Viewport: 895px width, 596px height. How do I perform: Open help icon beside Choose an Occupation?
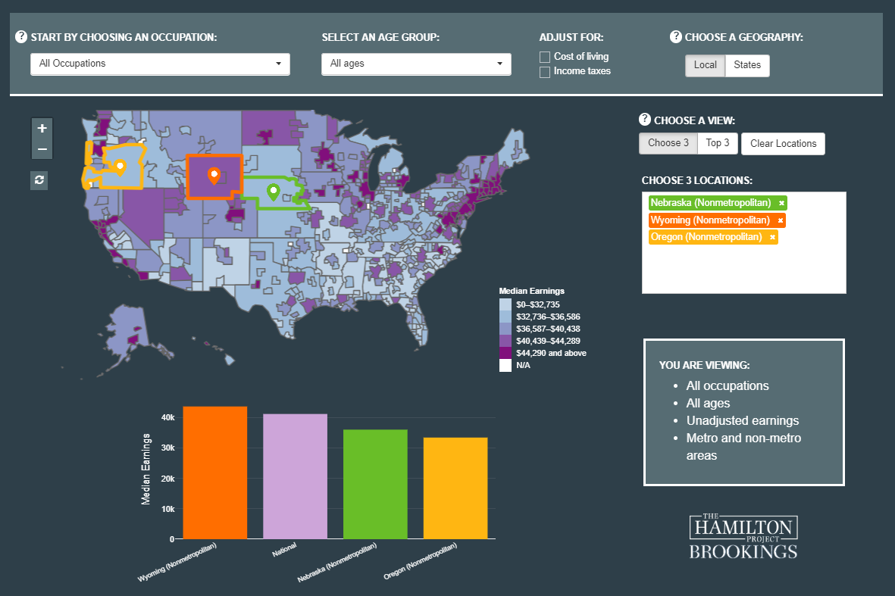pyautogui.click(x=21, y=36)
